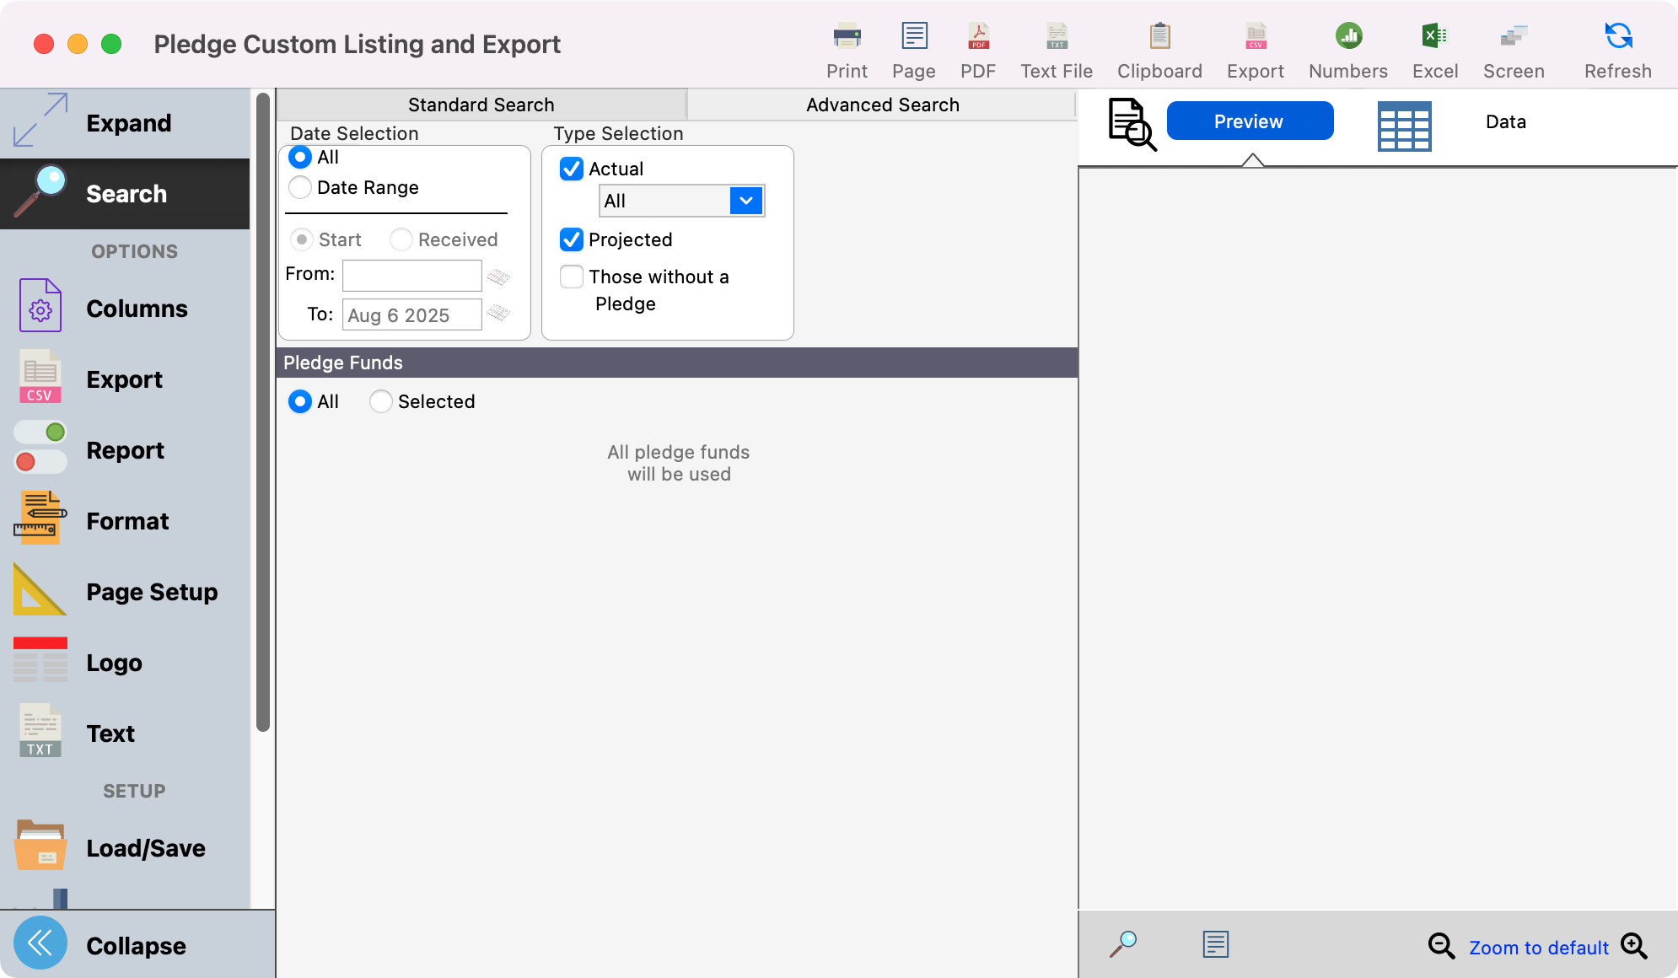
Task: Switch to the Advanced Search tab
Action: pos(882,105)
